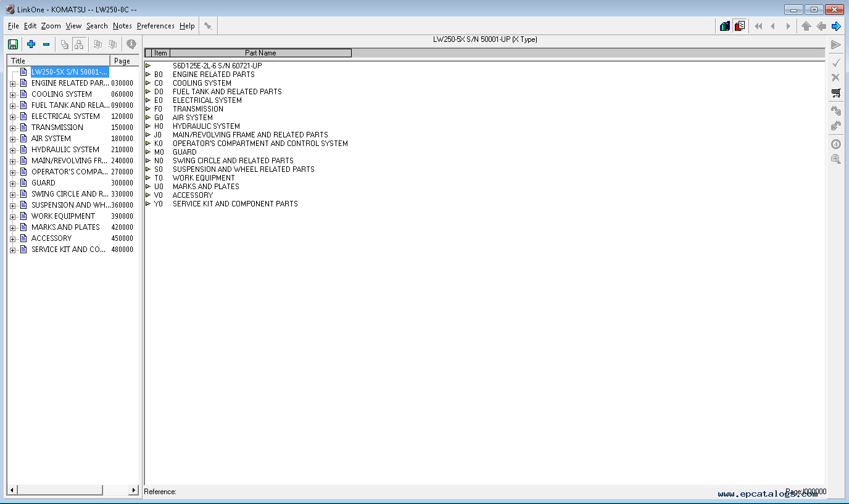Click the blue minus collapse-all icon

[x=46, y=44]
